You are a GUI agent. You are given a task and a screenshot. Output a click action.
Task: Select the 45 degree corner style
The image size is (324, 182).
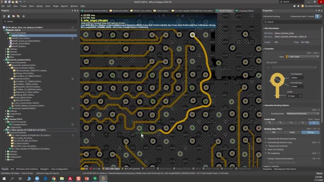pos(291,123)
